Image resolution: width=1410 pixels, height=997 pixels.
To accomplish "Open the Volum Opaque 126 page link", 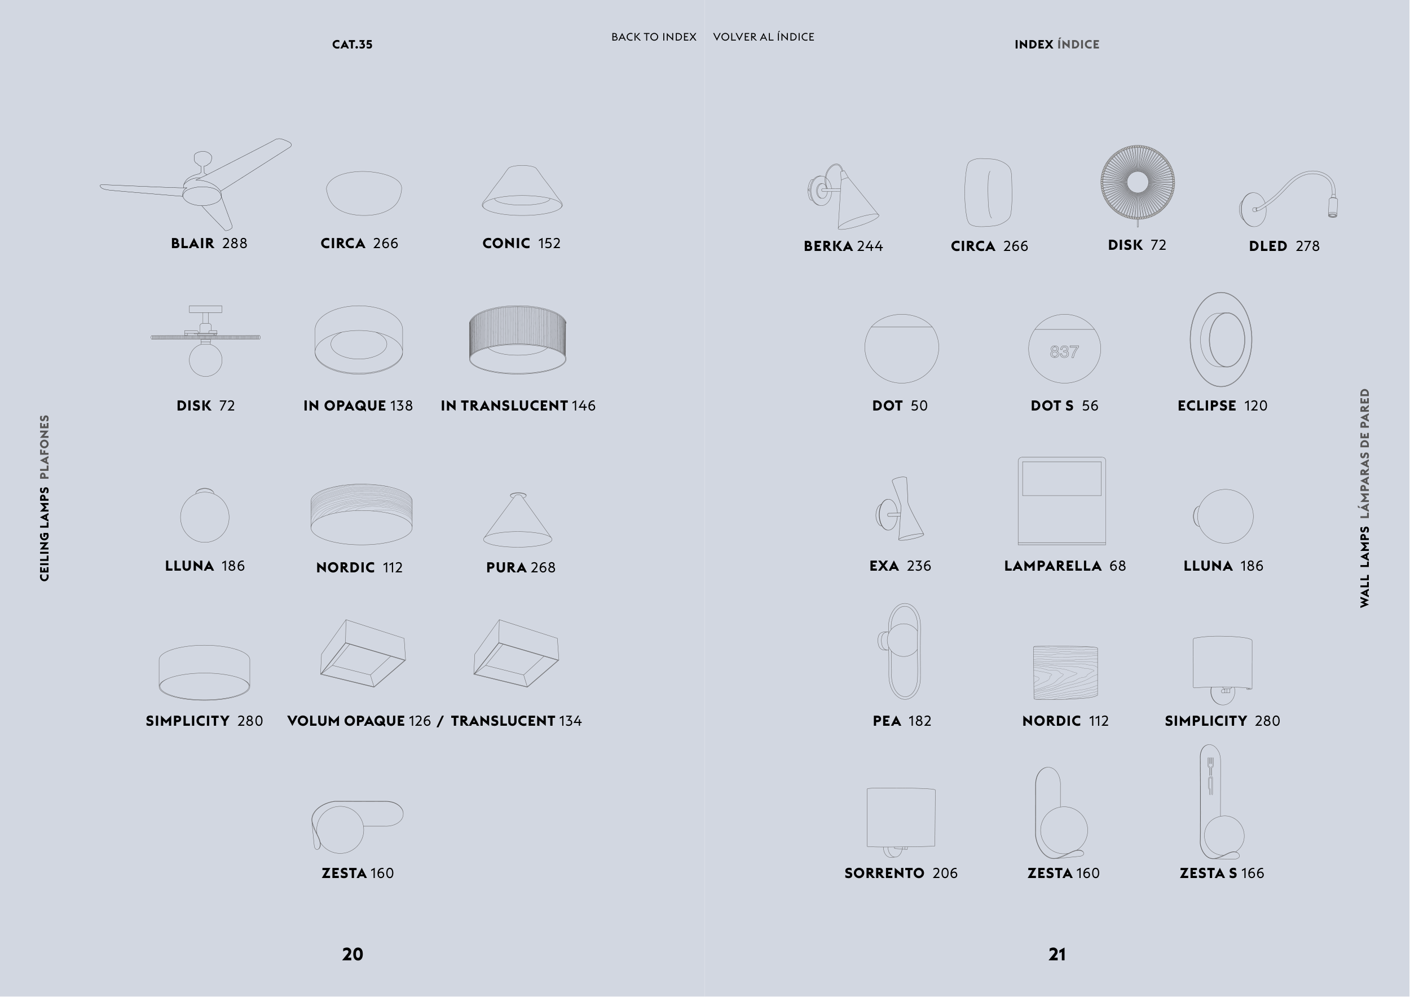I will [x=359, y=721].
